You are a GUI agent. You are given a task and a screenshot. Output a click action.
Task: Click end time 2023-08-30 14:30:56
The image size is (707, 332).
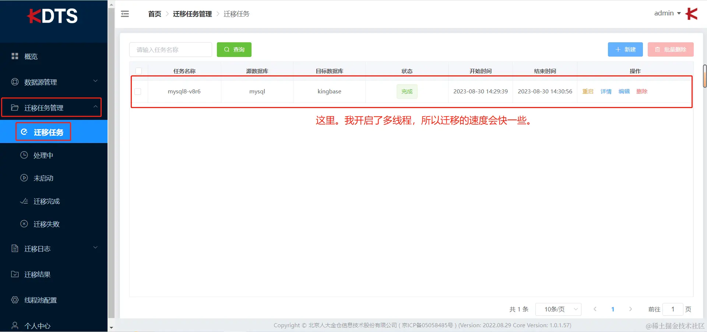coord(545,92)
